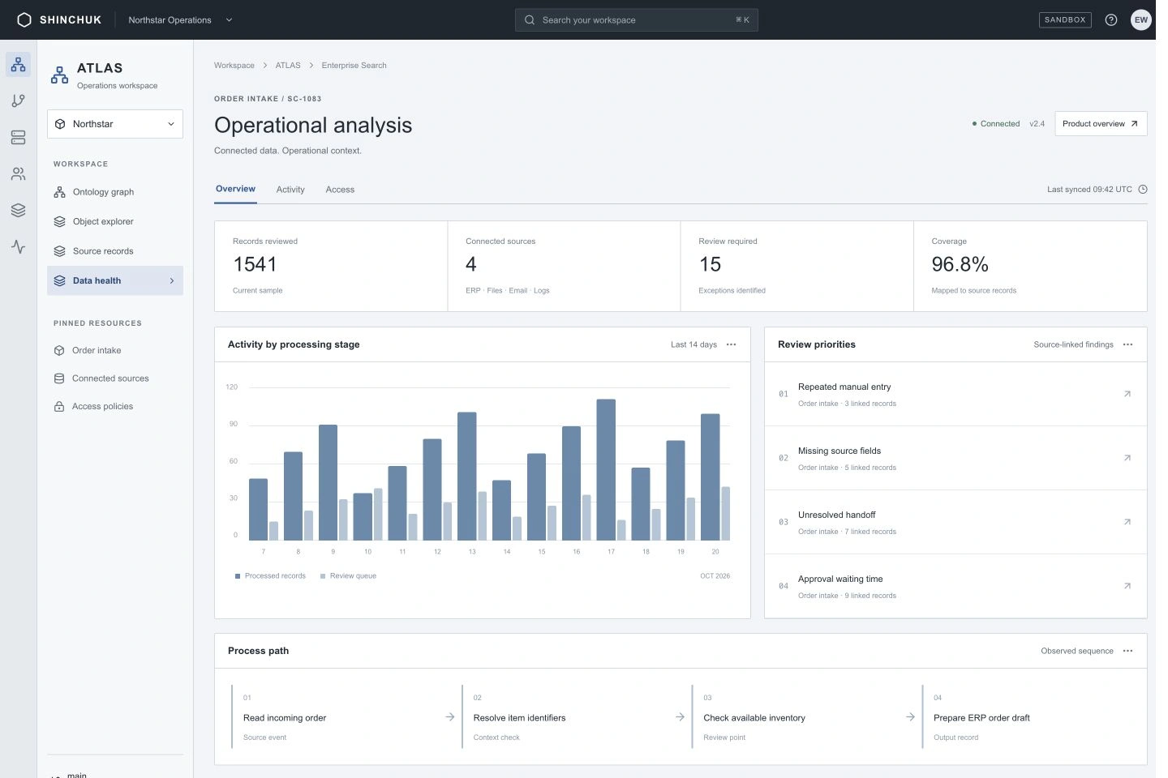This screenshot has width=1168, height=778.
Task: Select the Check available inventory process step
Action: pyautogui.click(x=805, y=717)
